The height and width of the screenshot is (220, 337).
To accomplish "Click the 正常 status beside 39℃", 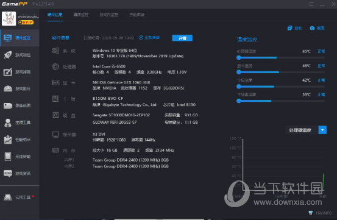I will [321, 94].
